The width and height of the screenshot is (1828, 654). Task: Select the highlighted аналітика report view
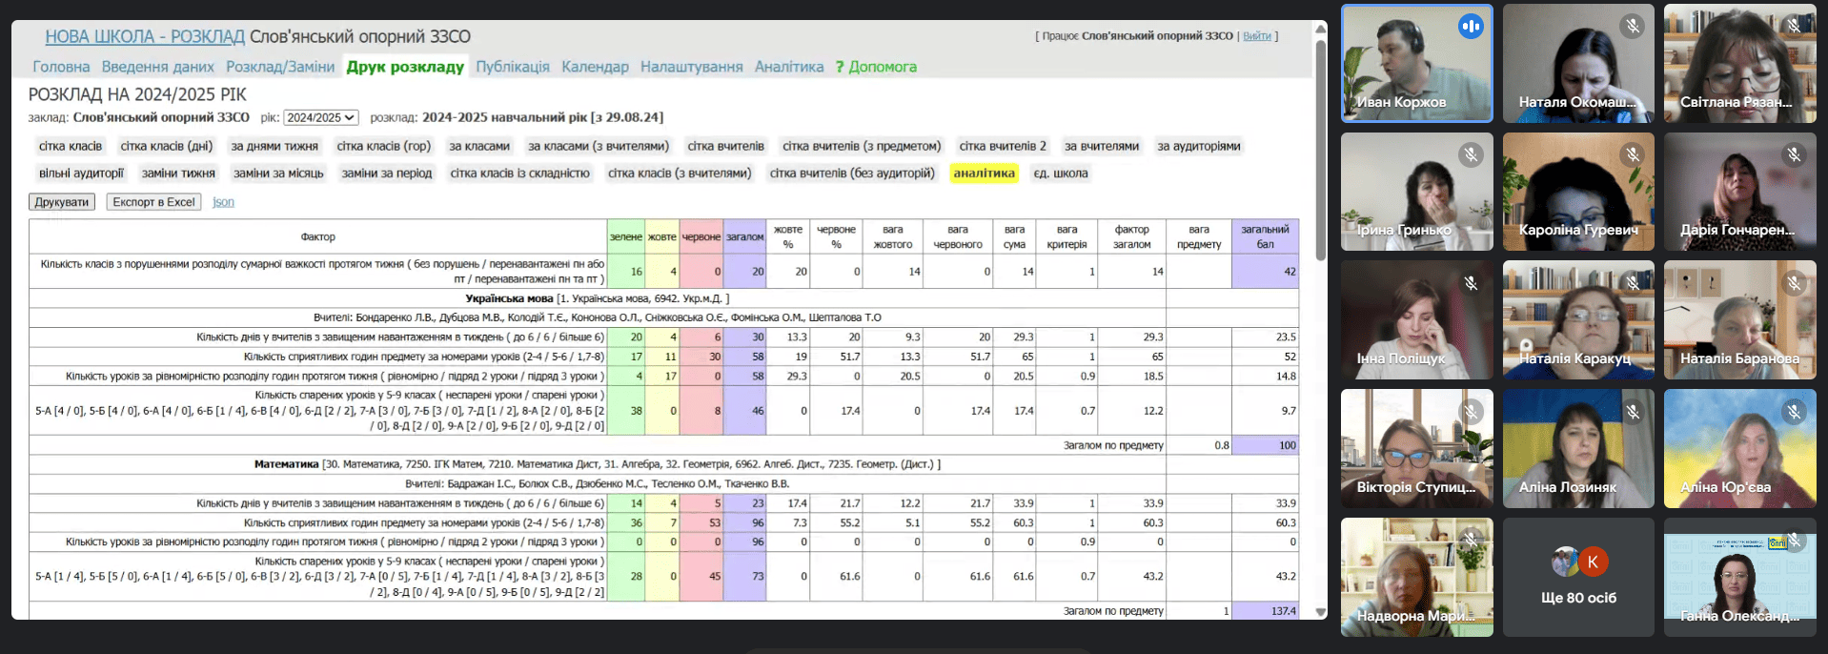click(984, 174)
